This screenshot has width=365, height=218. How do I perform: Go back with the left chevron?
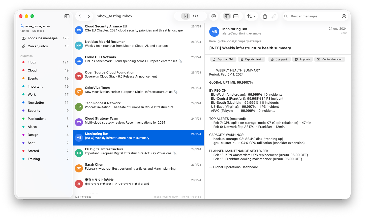[x=80, y=16]
